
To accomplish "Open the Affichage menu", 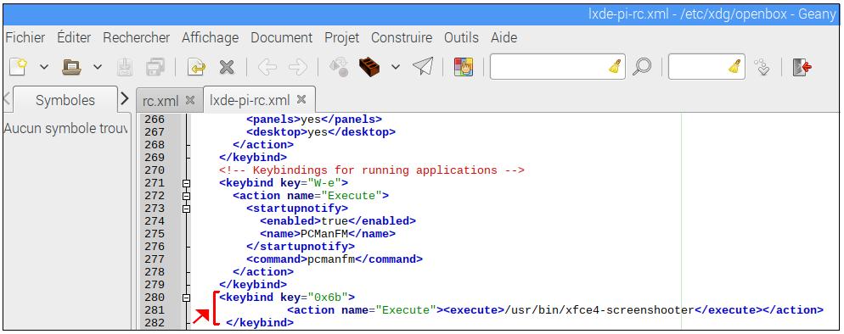I will point(210,38).
